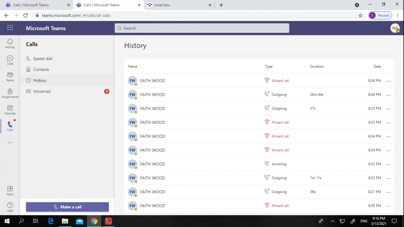Screen dimensions: 404x227
Task: Open the Mail app on taskbar
Action: pyautogui.click(x=80, y=221)
